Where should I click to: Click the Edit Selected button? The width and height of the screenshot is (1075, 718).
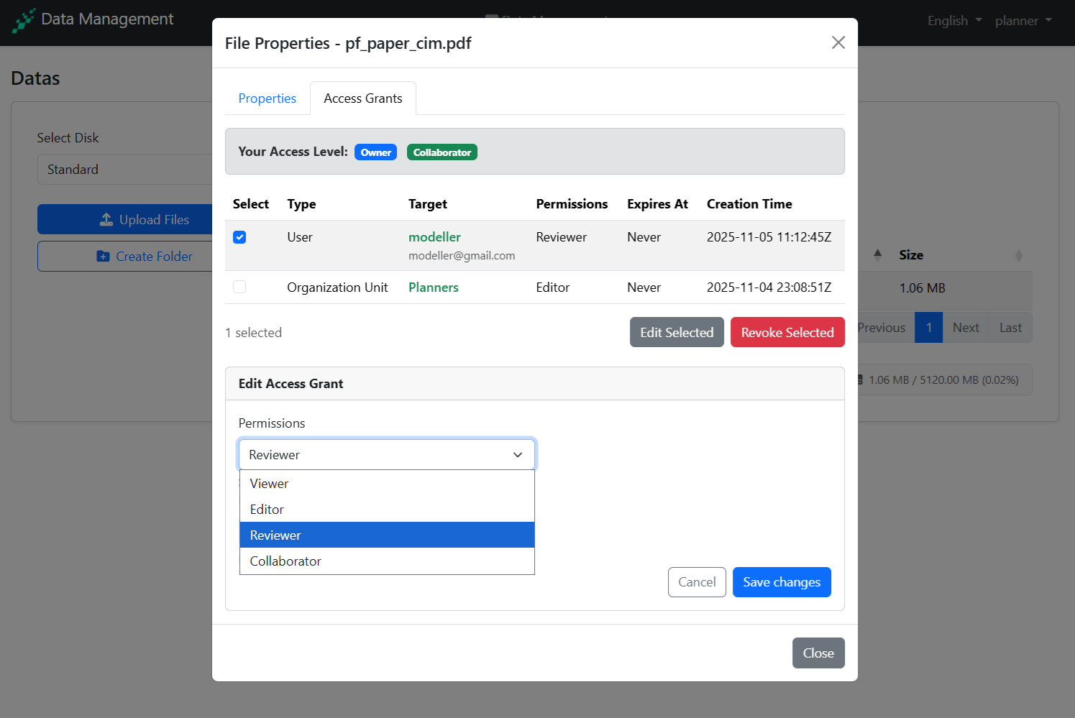[x=676, y=333]
